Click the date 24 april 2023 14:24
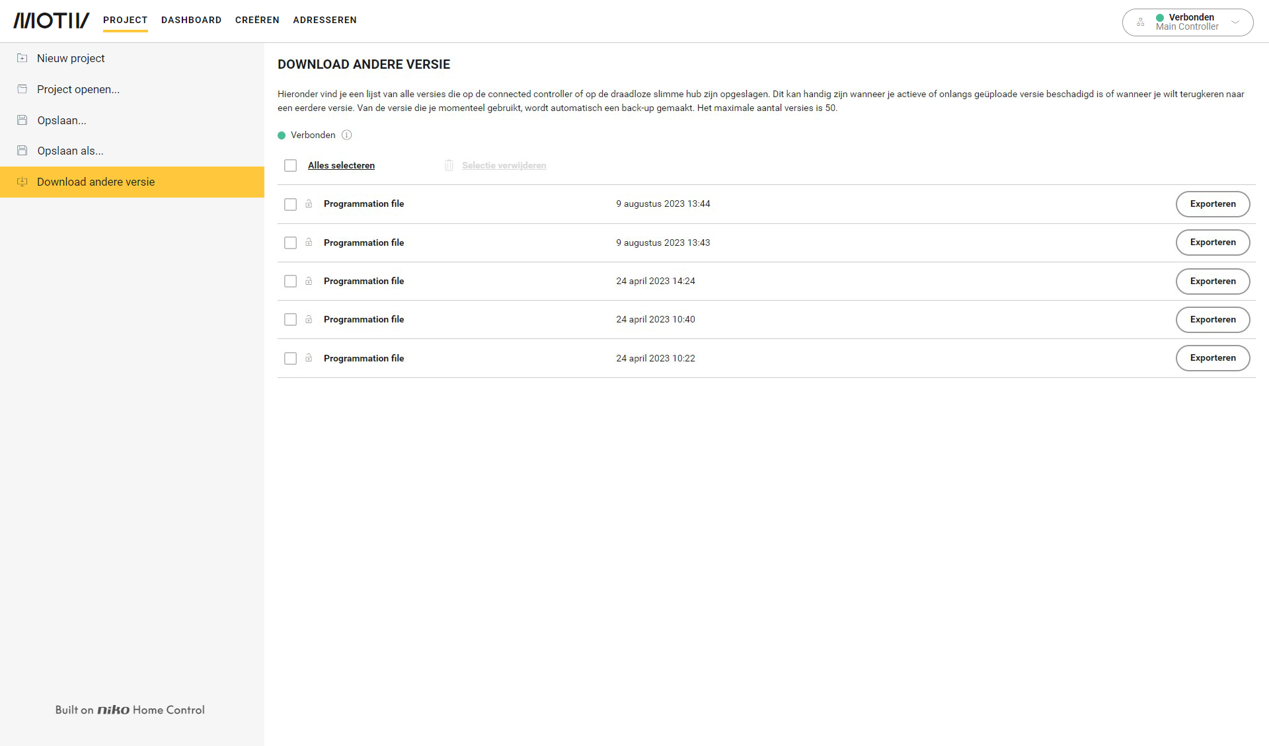Screen dimensions: 1269x746 click(656, 281)
